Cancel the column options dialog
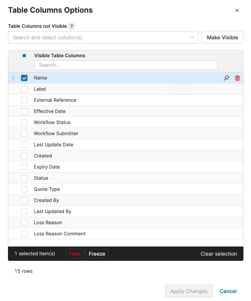251x301 pixels. (x=228, y=291)
